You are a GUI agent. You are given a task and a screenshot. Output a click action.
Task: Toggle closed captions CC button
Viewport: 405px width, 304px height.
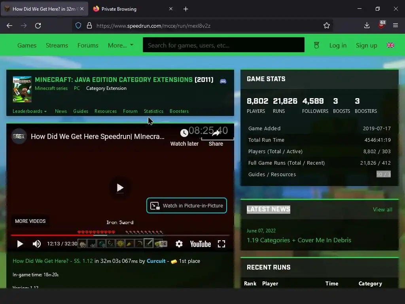coord(163,244)
